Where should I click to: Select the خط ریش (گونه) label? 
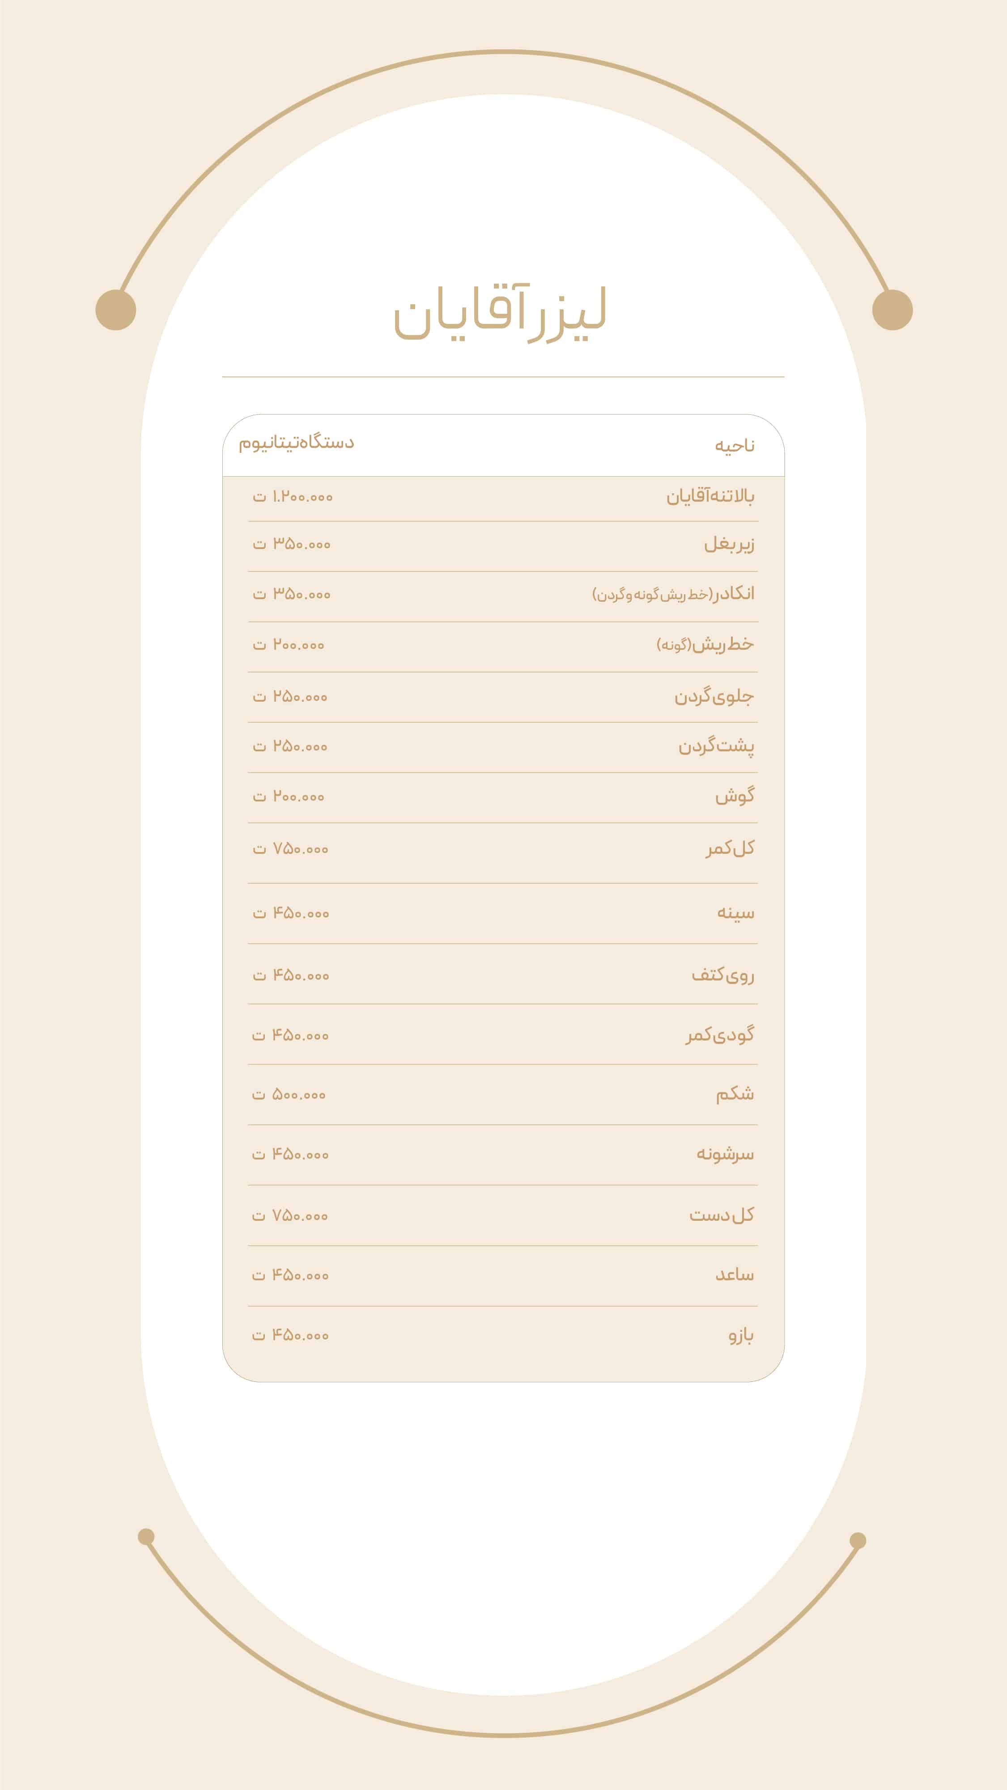pyautogui.click(x=705, y=645)
